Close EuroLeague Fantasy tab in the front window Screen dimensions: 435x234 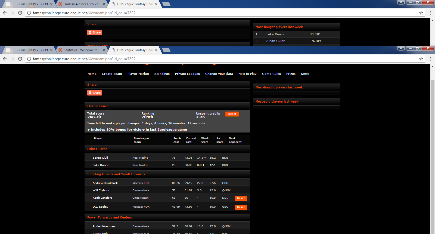pos(156,50)
